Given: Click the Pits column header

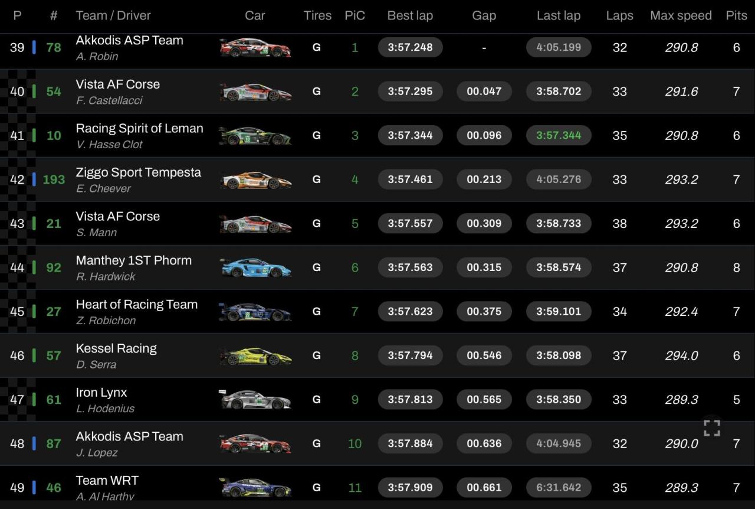Looking at the screenshot, I should point(736,16).
